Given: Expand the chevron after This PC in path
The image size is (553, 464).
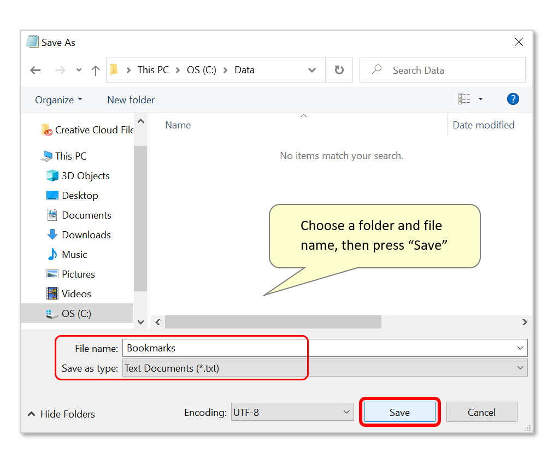Looking at the screenshot, I should coord(178,70).
